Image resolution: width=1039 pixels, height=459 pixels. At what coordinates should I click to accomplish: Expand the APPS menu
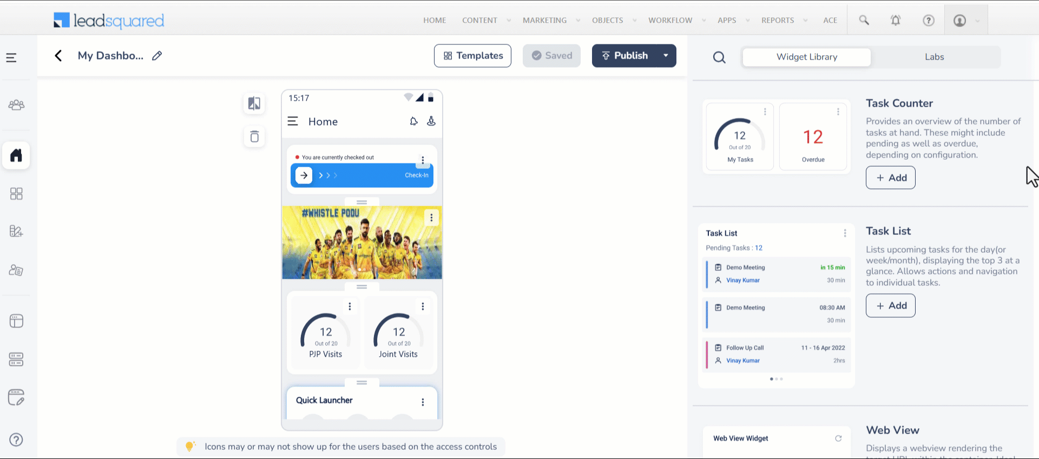[x=733, y=21]
